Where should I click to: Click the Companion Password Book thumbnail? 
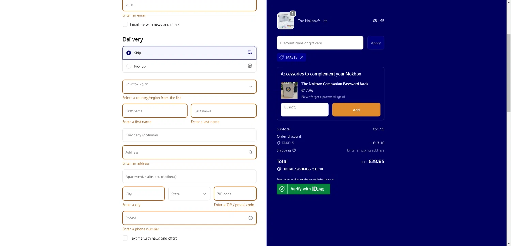(289, 91)
